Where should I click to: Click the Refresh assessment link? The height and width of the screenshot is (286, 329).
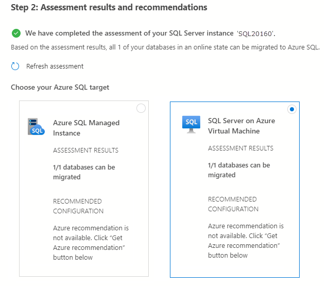(x=55, y=66)
